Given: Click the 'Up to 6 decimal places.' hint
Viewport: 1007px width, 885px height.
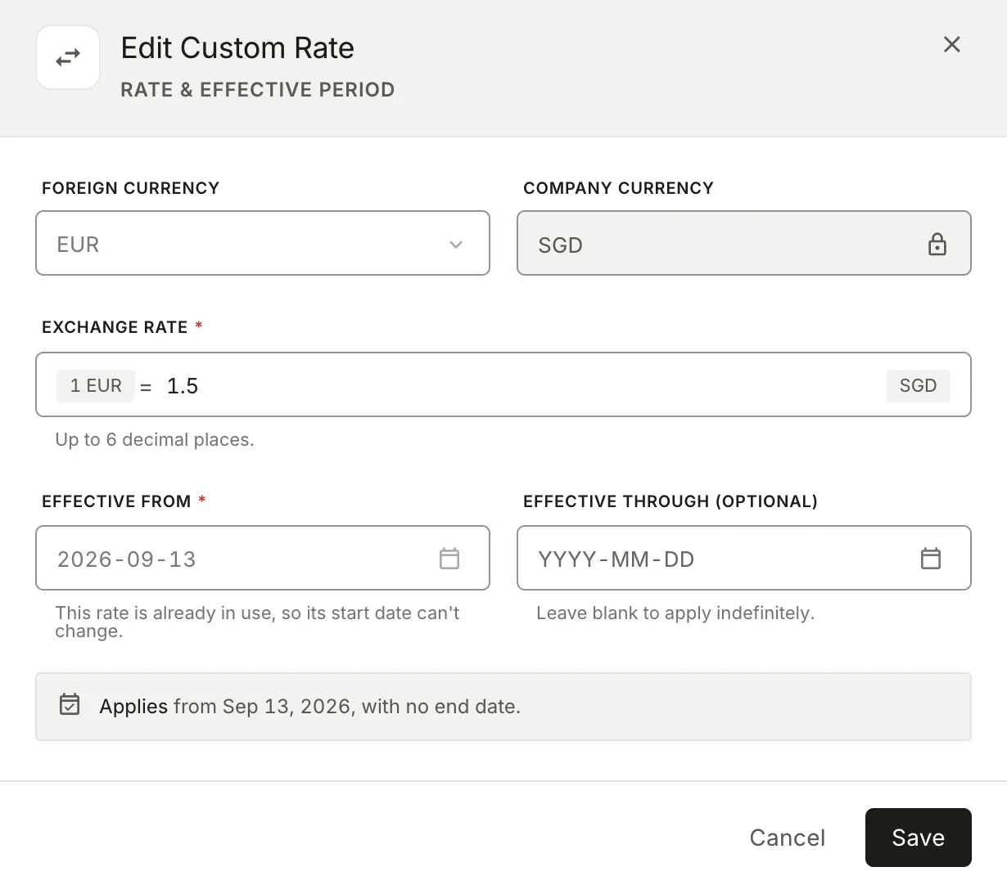Looking at the screenshot, I should (x=155, y=440).
